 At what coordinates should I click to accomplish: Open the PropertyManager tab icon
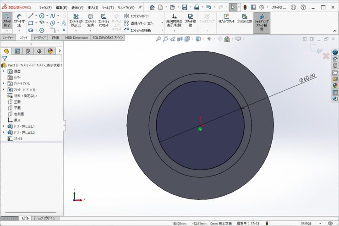click(x=17, y=51)
